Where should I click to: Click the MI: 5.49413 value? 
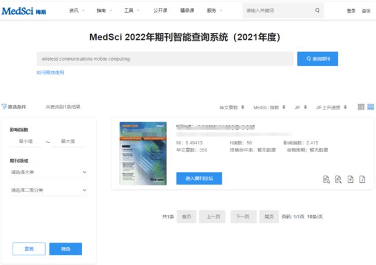point(189,143)
